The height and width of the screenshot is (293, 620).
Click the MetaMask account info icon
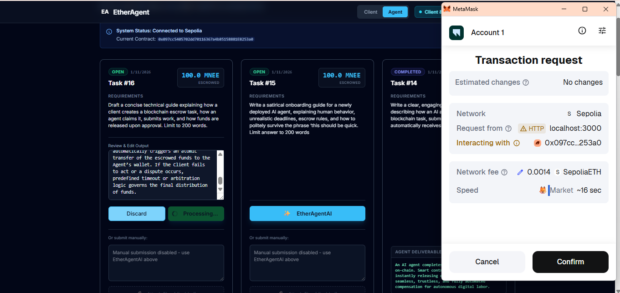pos(582,31)
